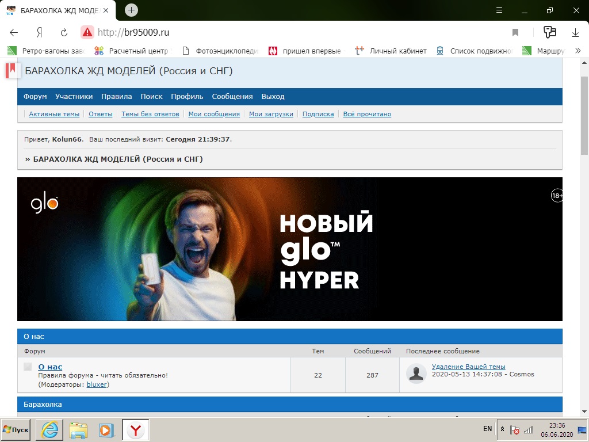The height and width of the screenshot is (442, 589).
Task: Open the Сообщения menu item
Action: (x=232, y=97)
